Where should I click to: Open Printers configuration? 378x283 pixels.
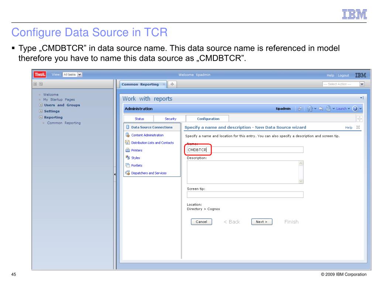point(137,150)
